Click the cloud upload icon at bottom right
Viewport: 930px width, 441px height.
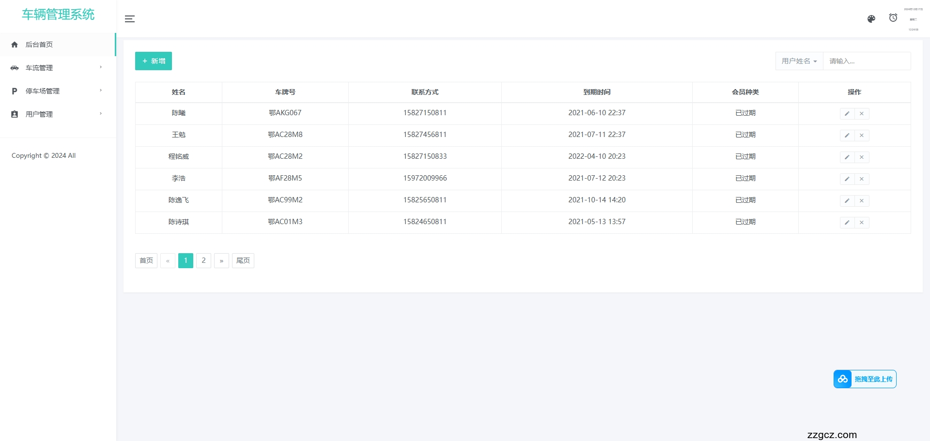tap(843, 379)
